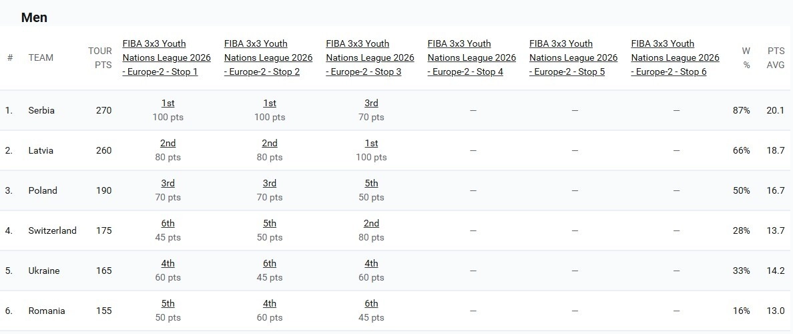The height and width of the screenshot is (334, 793).
Task: Open the Europe-2 Stop 4 event link
Action: 472,57
